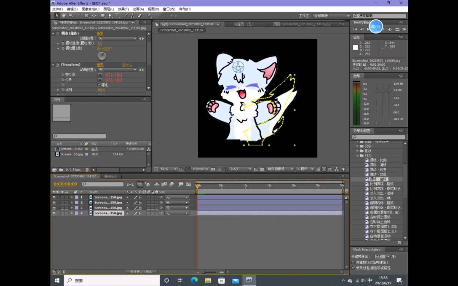Click the trash delete icon in Project panel
Image resolution: width=458 pixels, height=286 pixels.
[87, 170]
